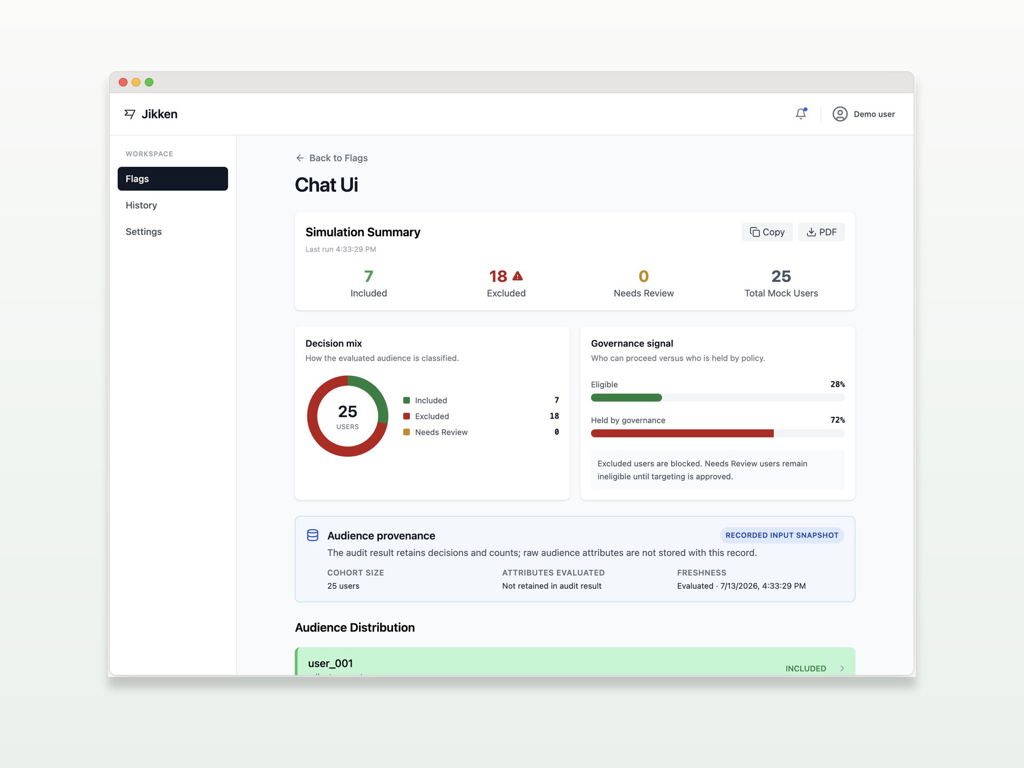
Task: Click the yellow Needs Review legend swatch
Action: click(406, 432)
